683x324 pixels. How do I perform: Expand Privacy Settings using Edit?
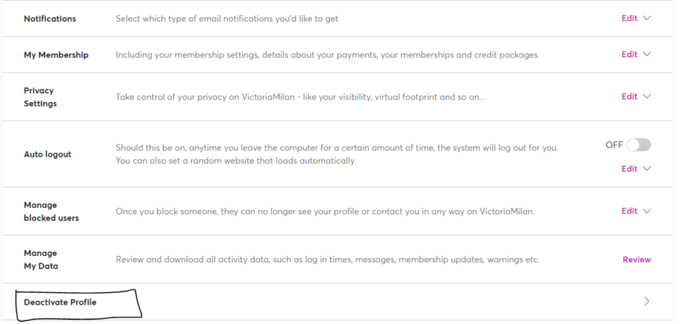[630, 97]
